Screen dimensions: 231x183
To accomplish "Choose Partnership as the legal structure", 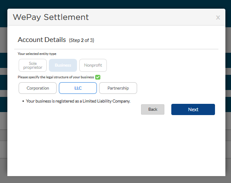I will (x=118, y=88).
